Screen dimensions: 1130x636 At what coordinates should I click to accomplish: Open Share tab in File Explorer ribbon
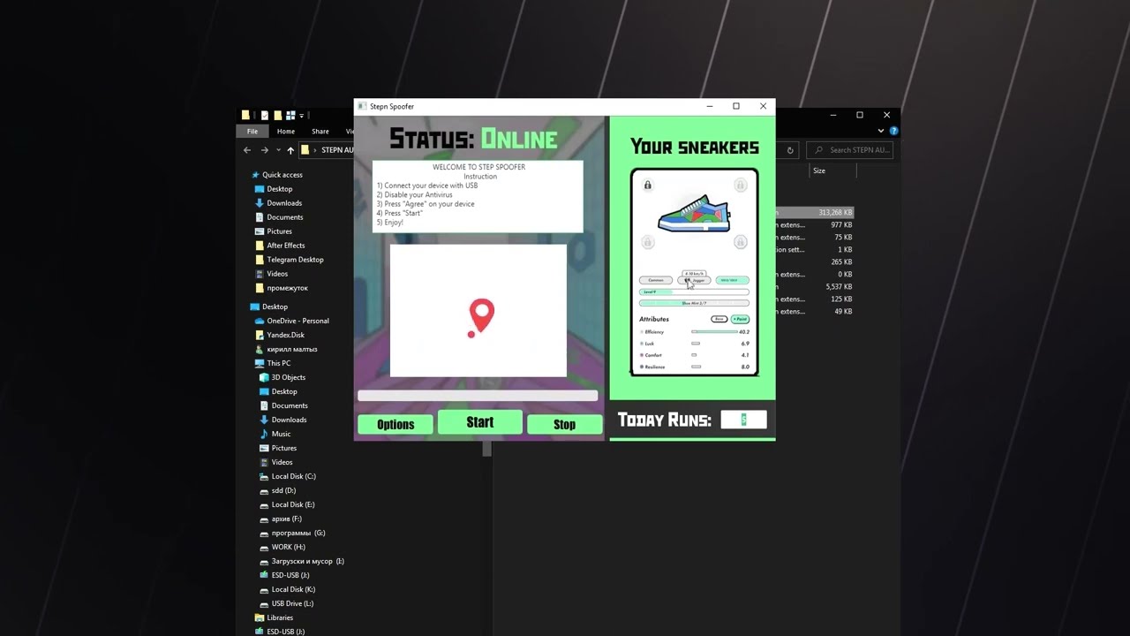(x=320, y=131)
